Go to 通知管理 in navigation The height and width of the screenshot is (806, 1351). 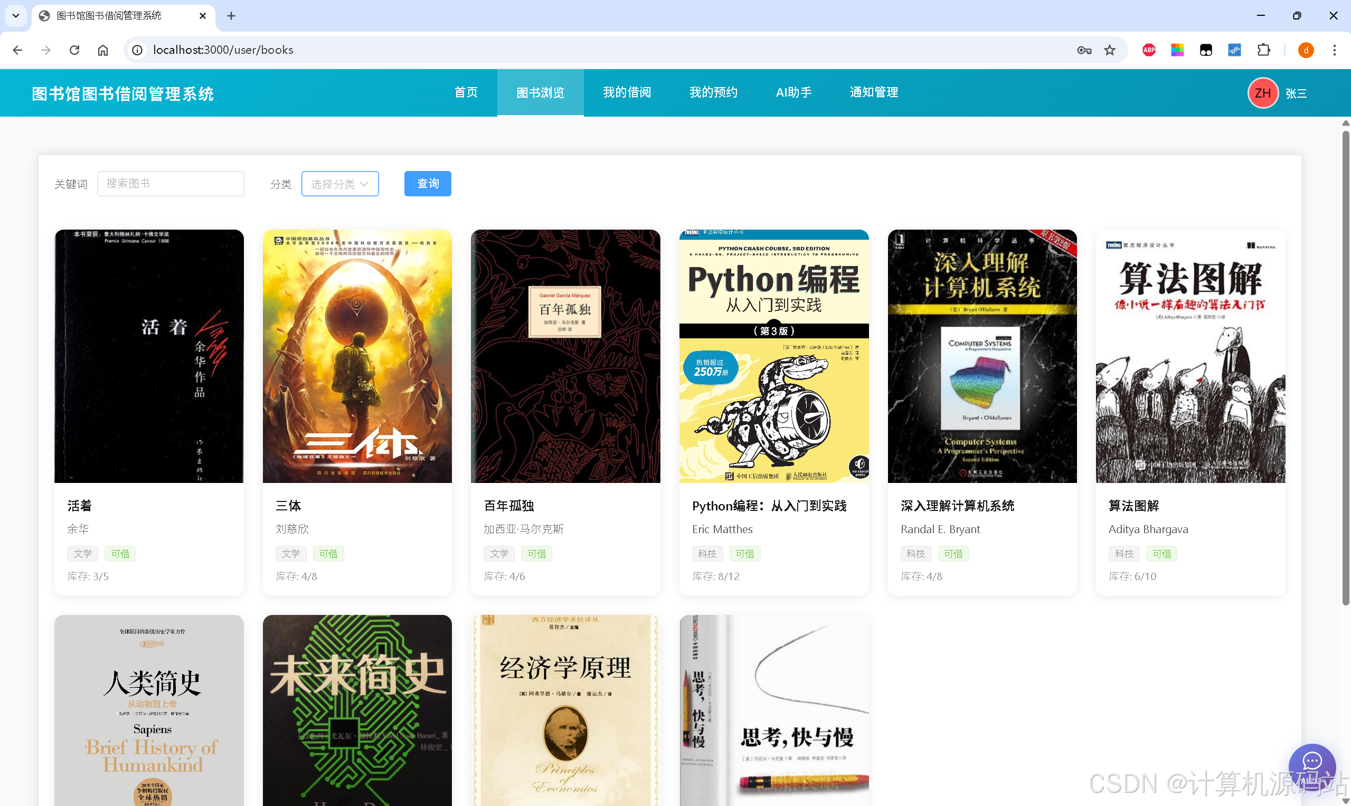pos(874,92)
